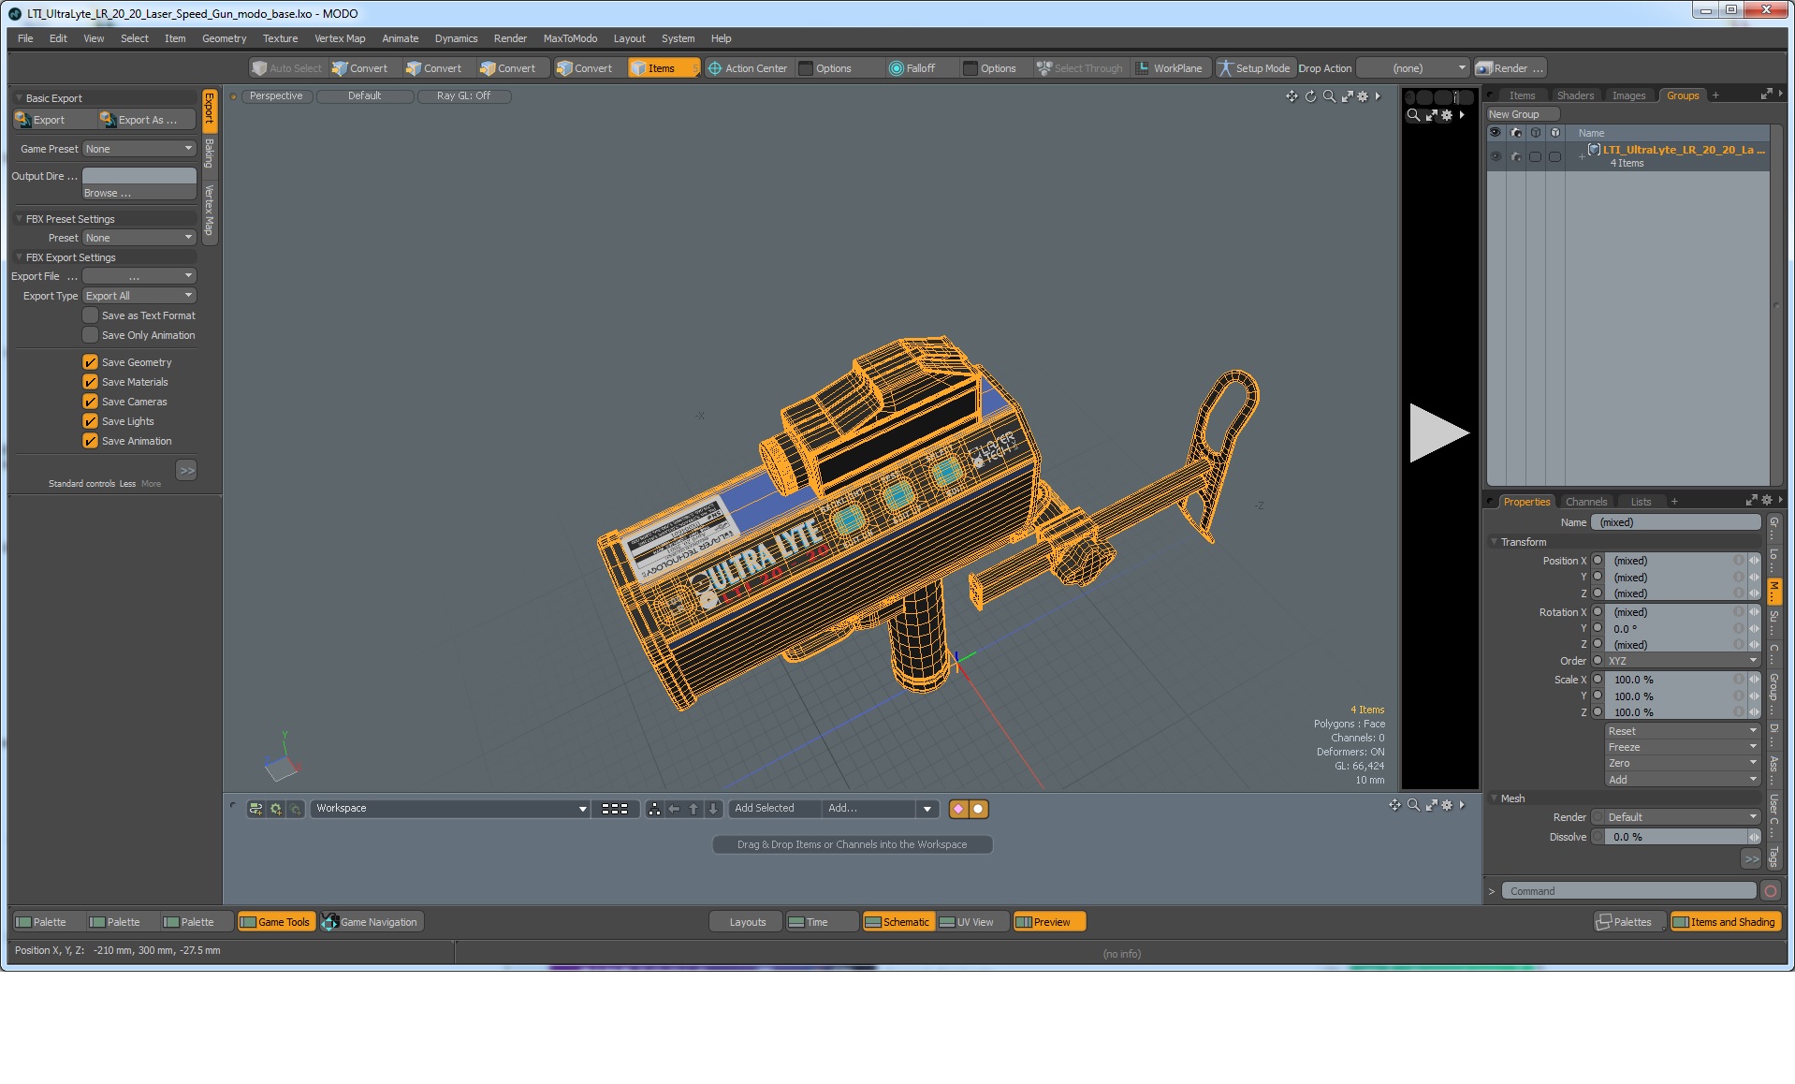Viewport: 1795px width, 1084px height.
Task: Click the schematic grid layout icon
Action: click(x=615, y=809)
